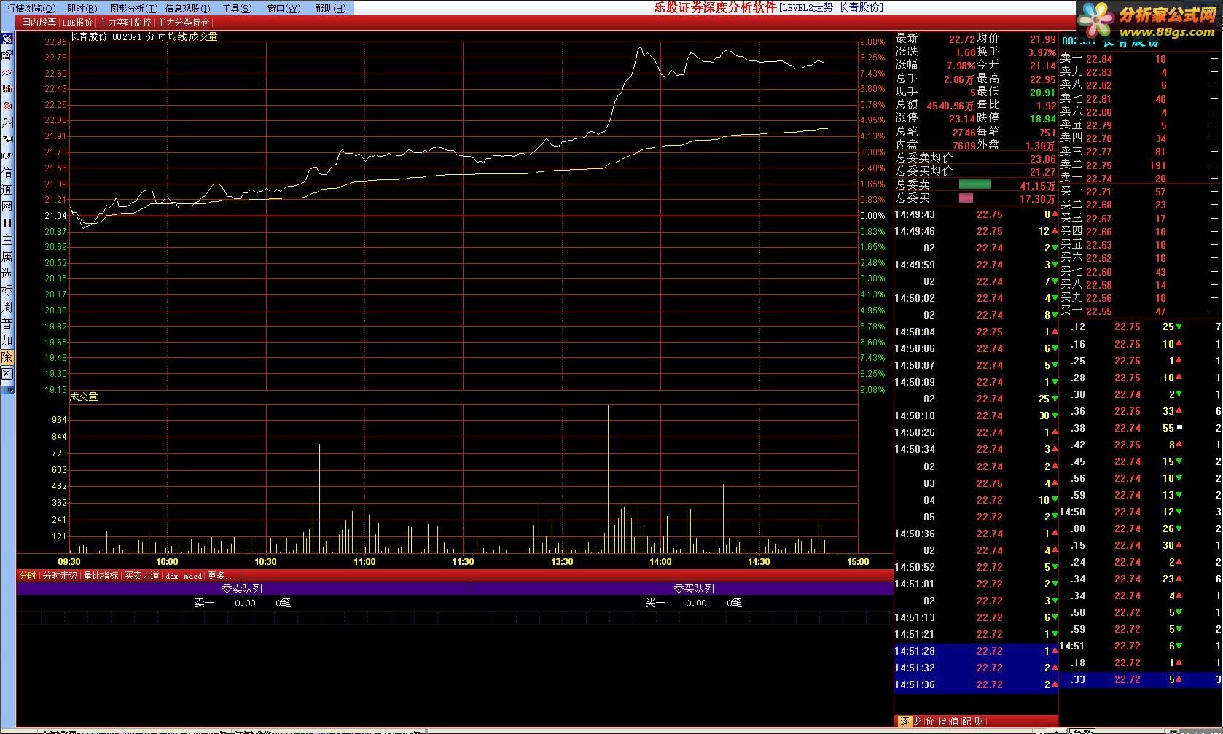This screenshot has width=1223, height=734.
Task: Select the 14:51:28 transaction row
Action: 976,651
